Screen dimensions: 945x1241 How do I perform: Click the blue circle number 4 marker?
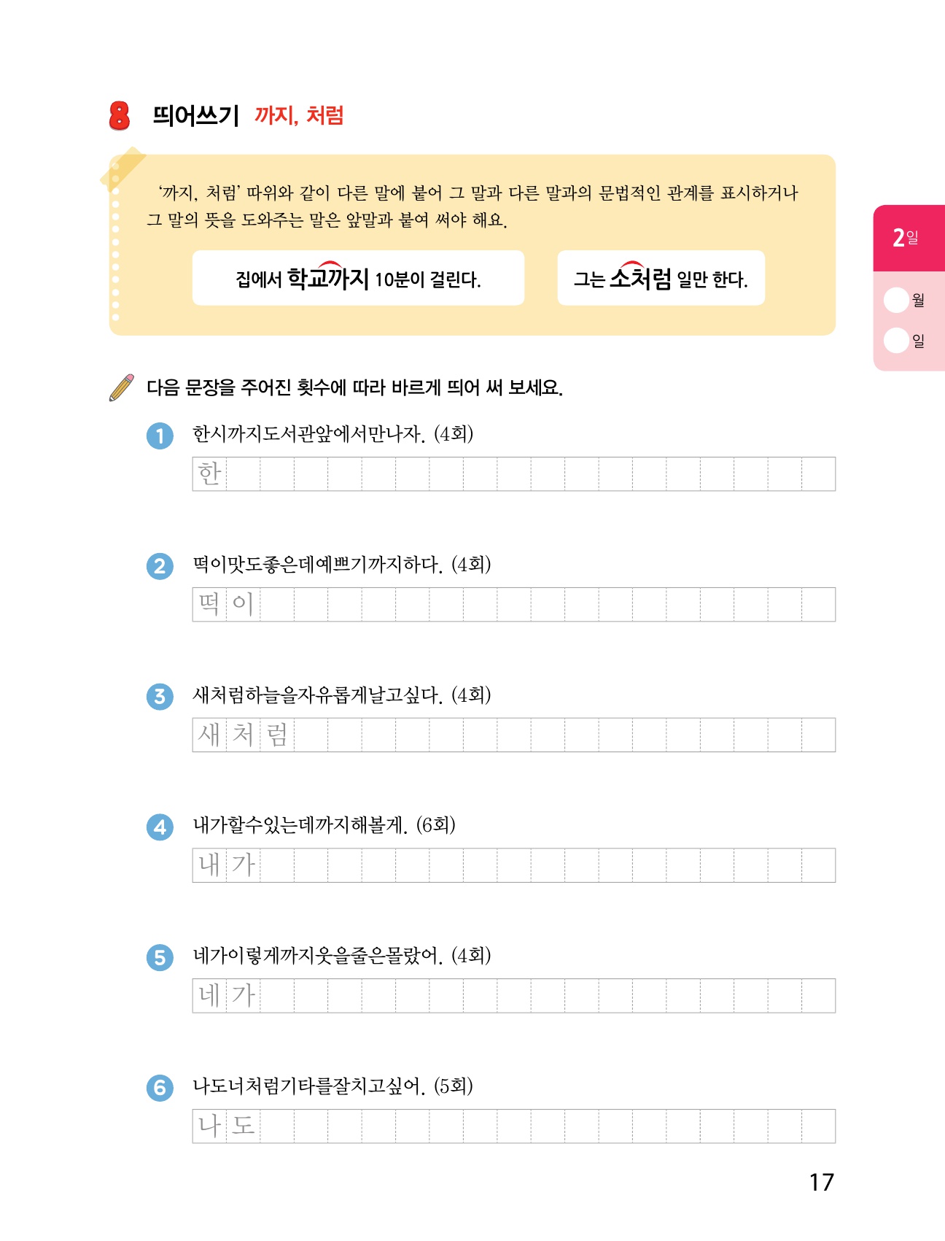[x=160, y=827]
